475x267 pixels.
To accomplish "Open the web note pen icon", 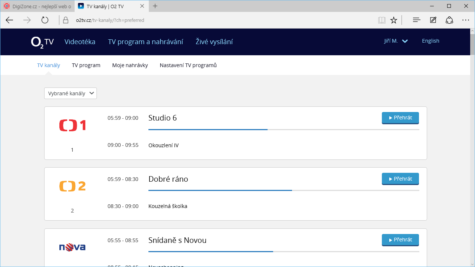I will click(x=433, y=20).
